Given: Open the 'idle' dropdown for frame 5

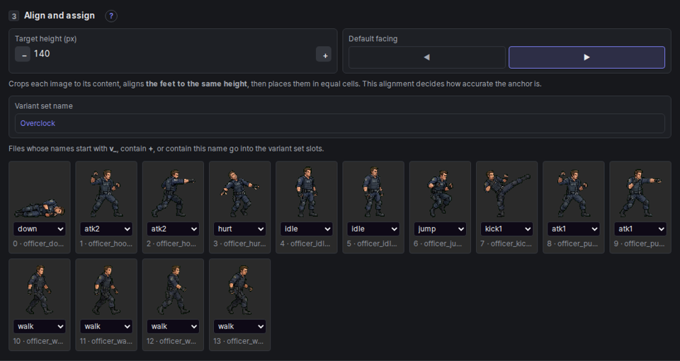Looking at the screenshot, I should click(373, 229).
